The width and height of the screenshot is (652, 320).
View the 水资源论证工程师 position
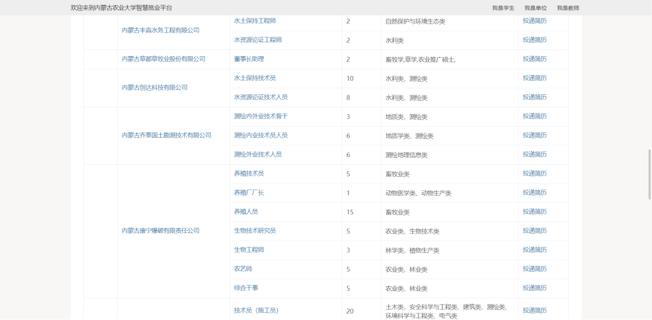(x=258, y=40)
